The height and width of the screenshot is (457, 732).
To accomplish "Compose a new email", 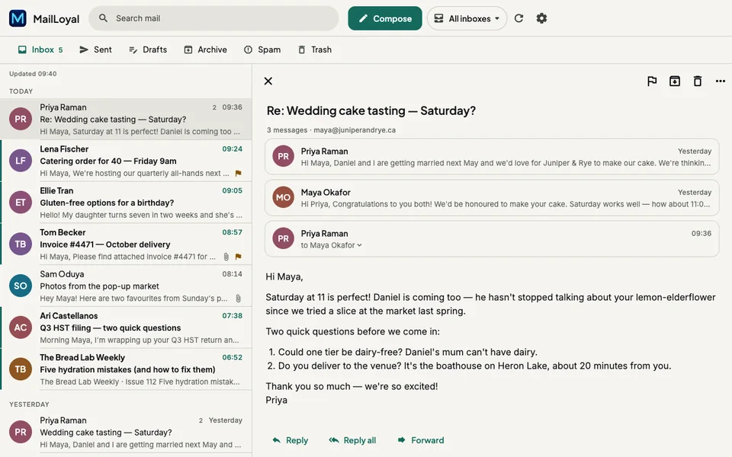I will pos(384,18).
